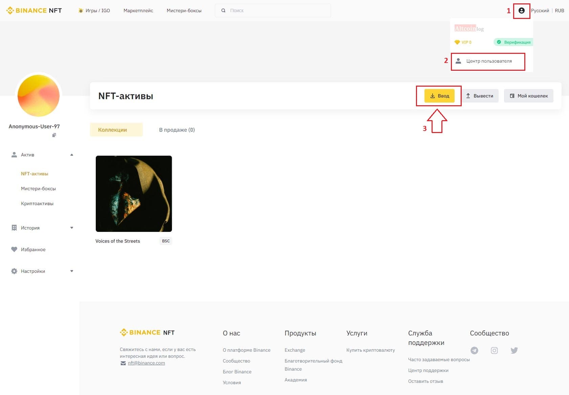This screenshot has height=395, width=569.
Task: Open the Оставить отзыв footer link
Action: click(x=425, y=381)
